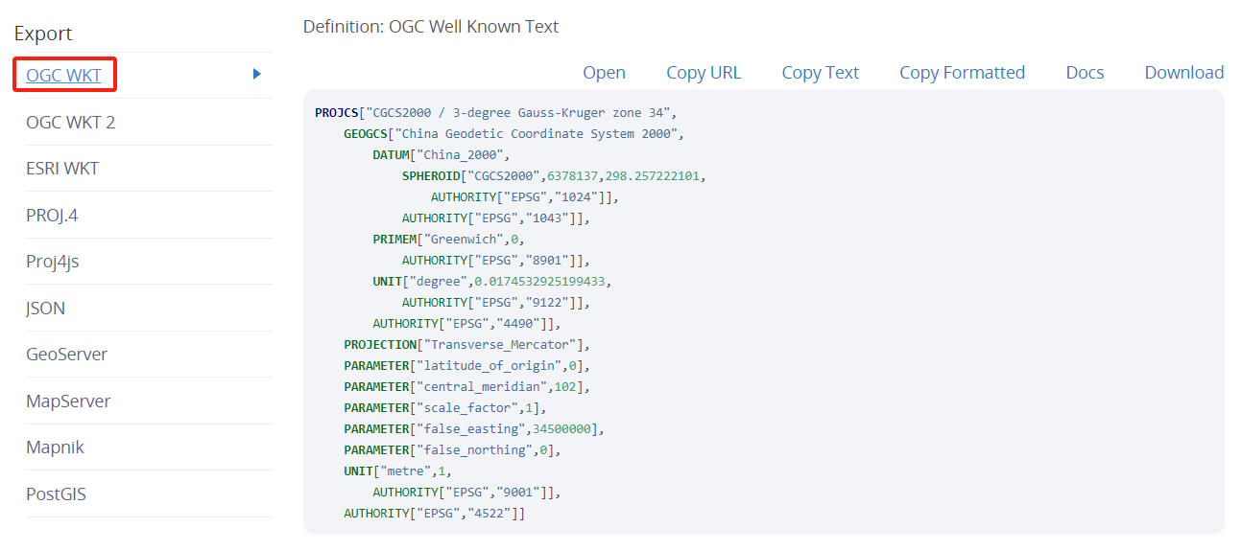Click the PROJCS line in the code
The image size is (1242, 551).
[x=495, y=113]
